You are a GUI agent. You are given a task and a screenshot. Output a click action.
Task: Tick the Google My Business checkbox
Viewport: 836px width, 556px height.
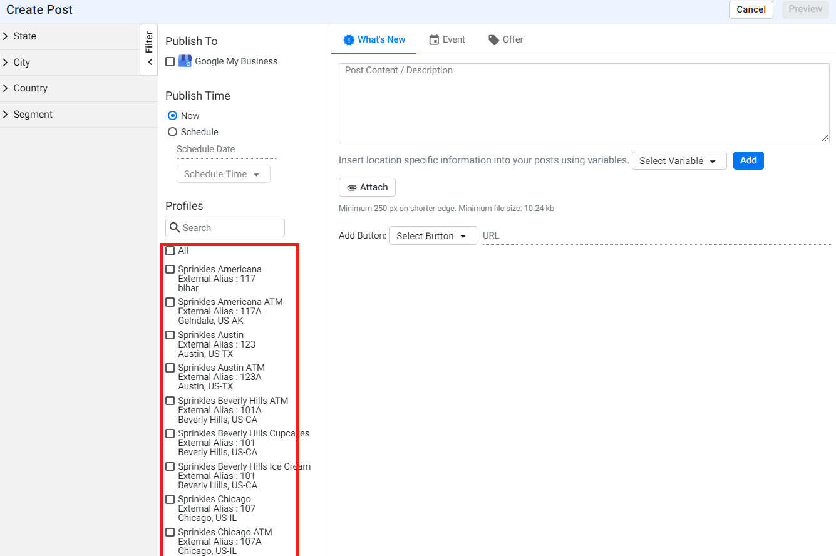point(170,61)
